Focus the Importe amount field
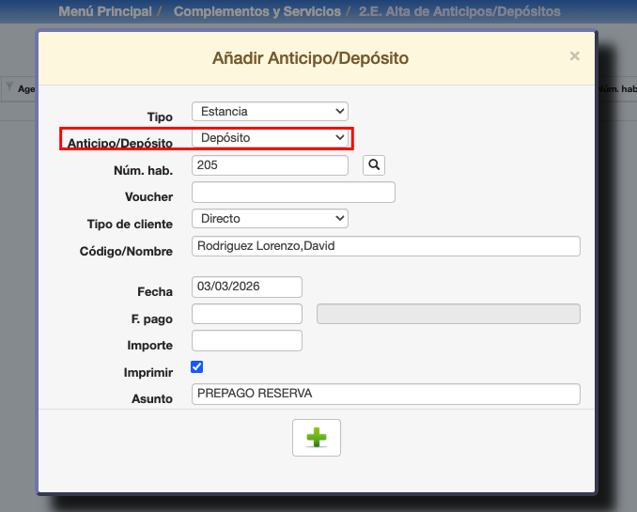This screenshot has height=512, width=637. (246, 340)
